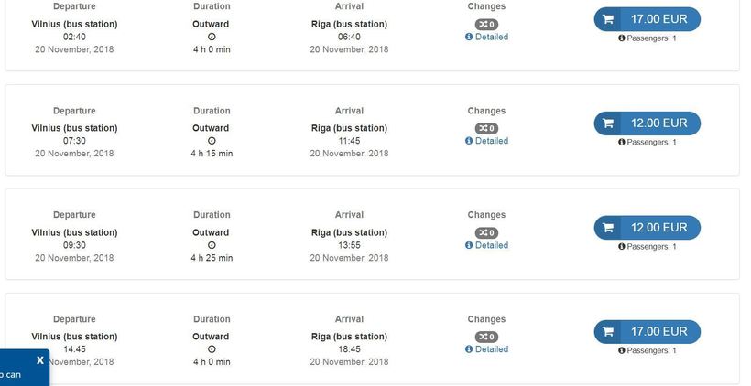
Task: Buy the 12.00 EUR ticket departing 07:30
Action: click(x=658, y=123)
